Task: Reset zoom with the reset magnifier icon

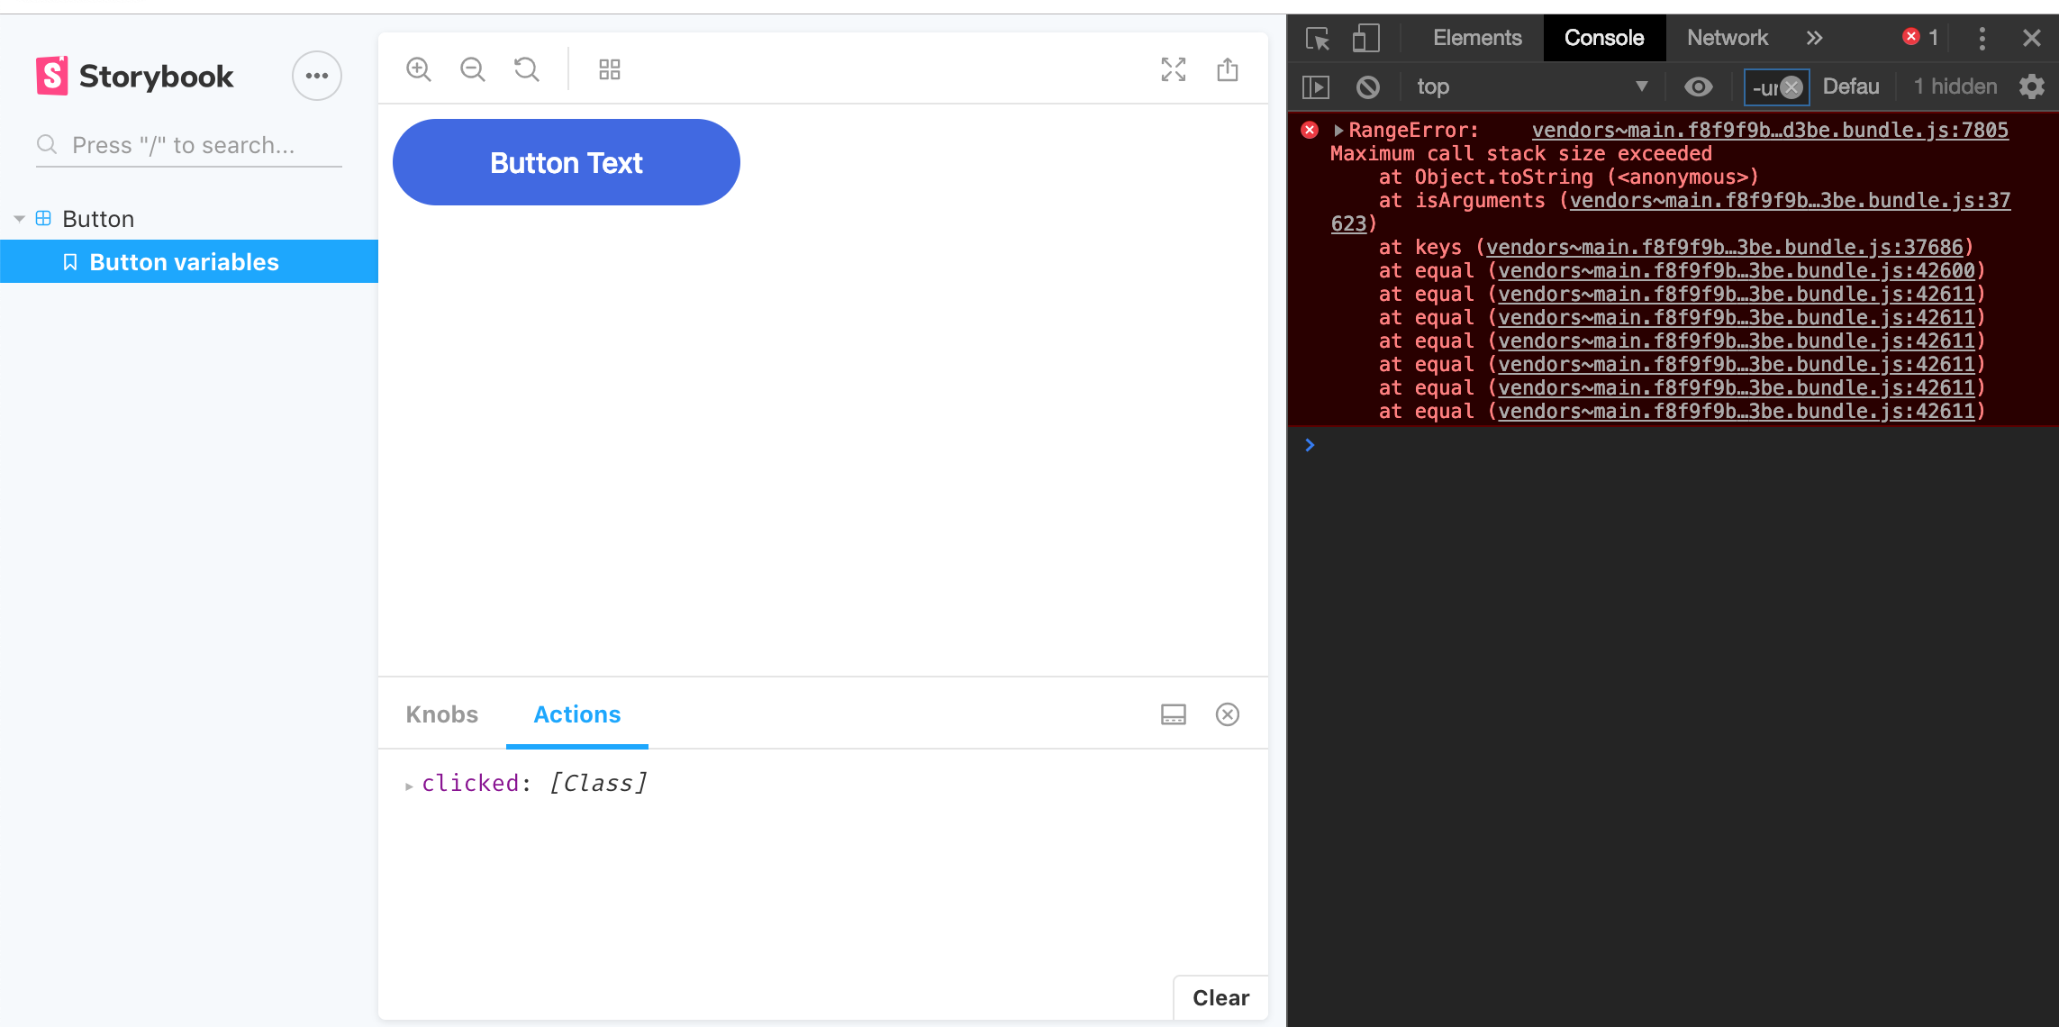Action: tap(527, 69)
